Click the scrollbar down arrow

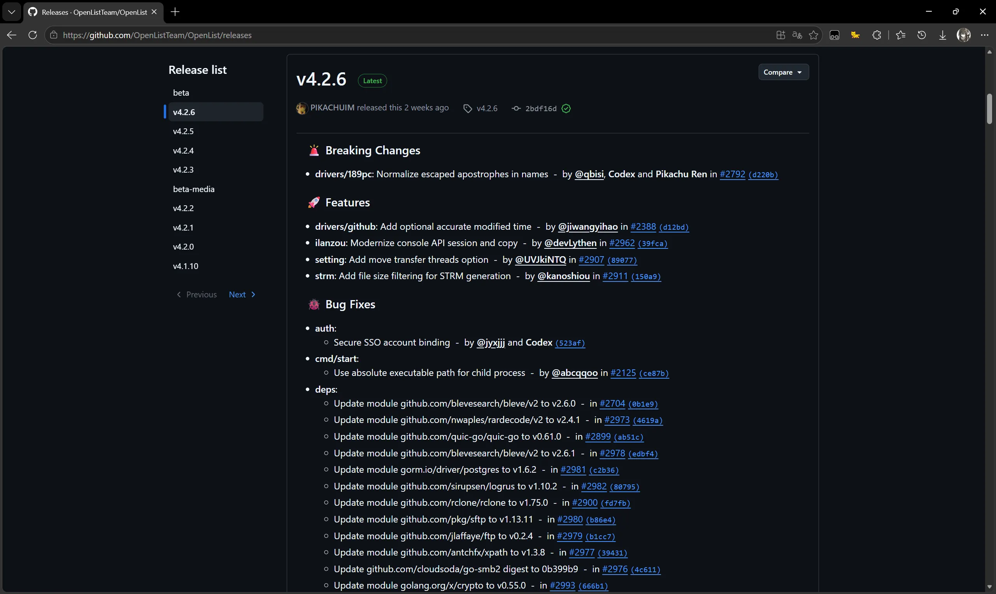[x=989, y=587]
